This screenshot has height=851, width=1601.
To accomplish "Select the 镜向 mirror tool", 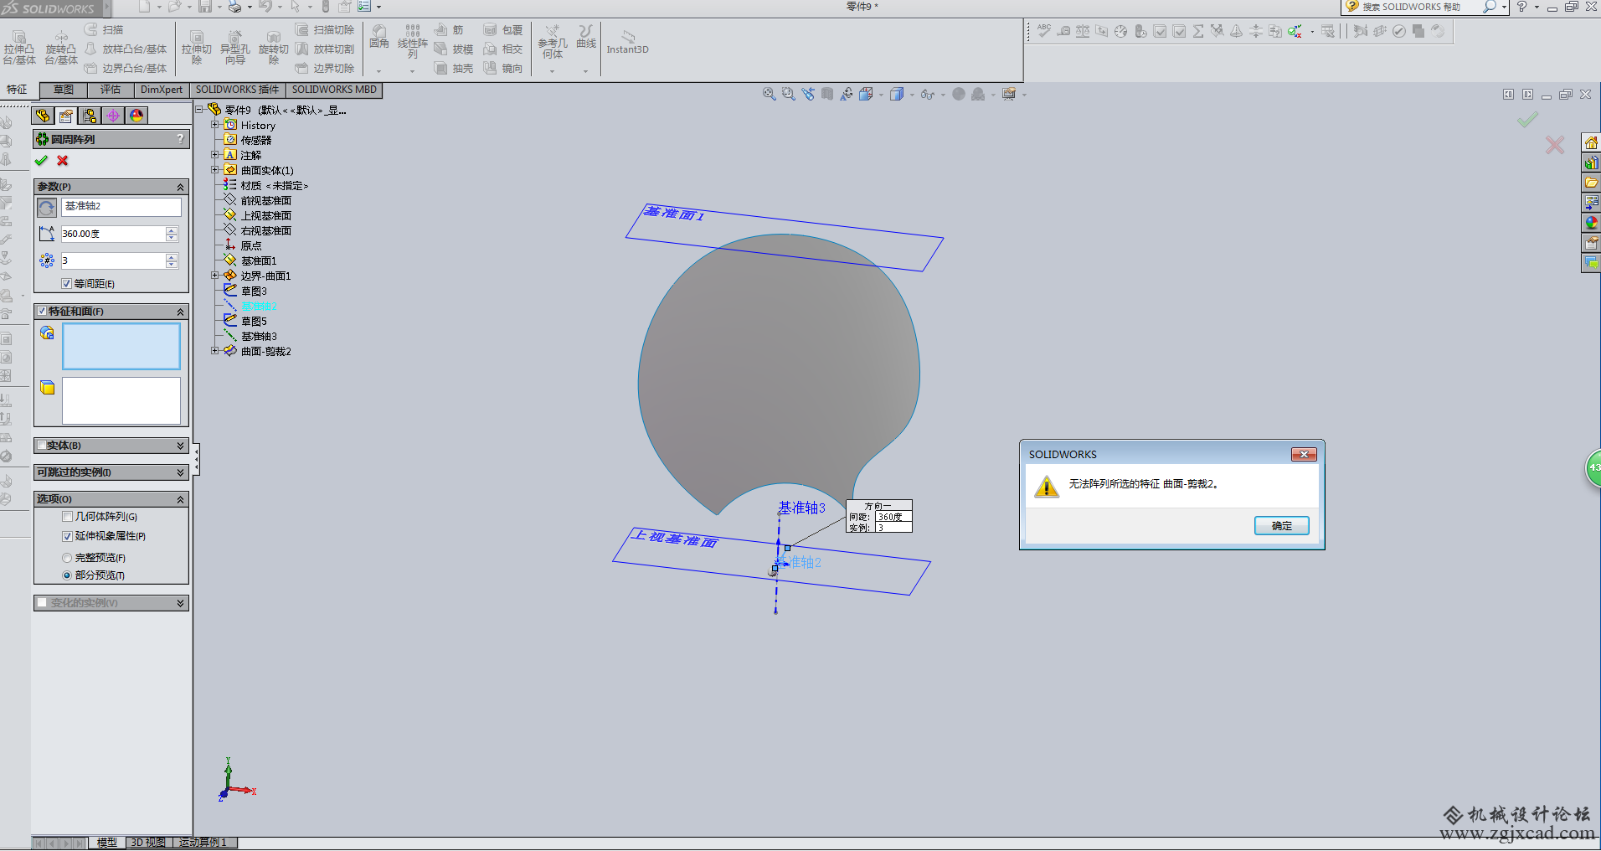I will click(503, 68).
